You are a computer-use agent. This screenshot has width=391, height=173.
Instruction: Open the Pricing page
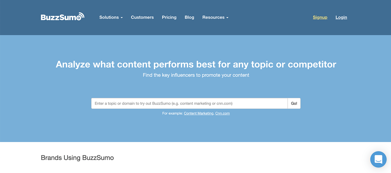(x=169, y=17)
